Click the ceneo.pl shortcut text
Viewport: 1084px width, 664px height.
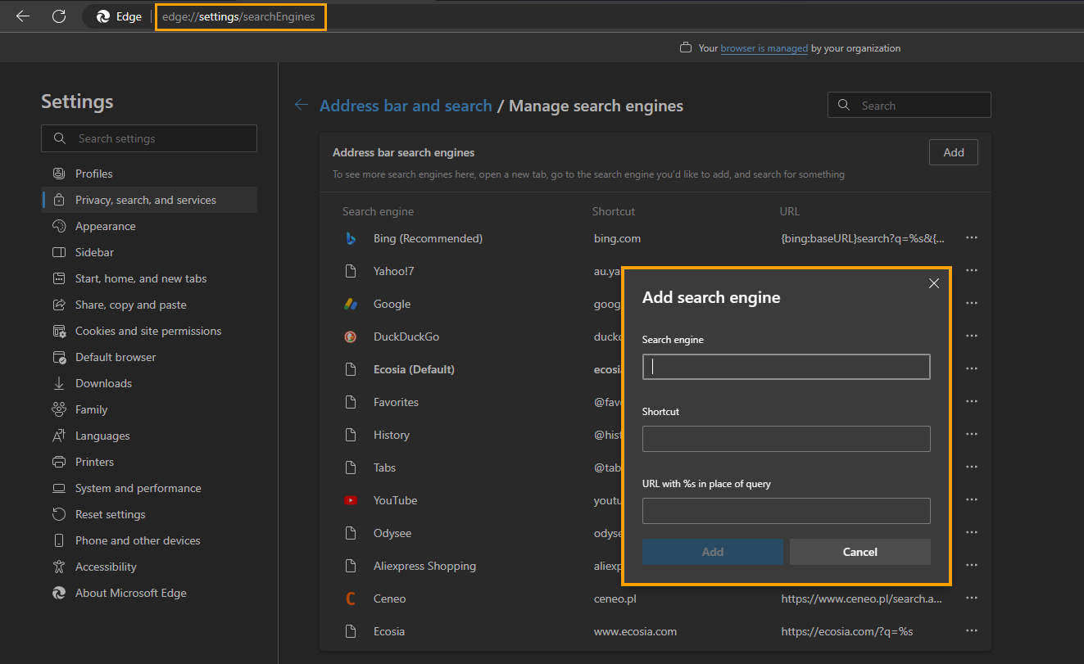615,599
